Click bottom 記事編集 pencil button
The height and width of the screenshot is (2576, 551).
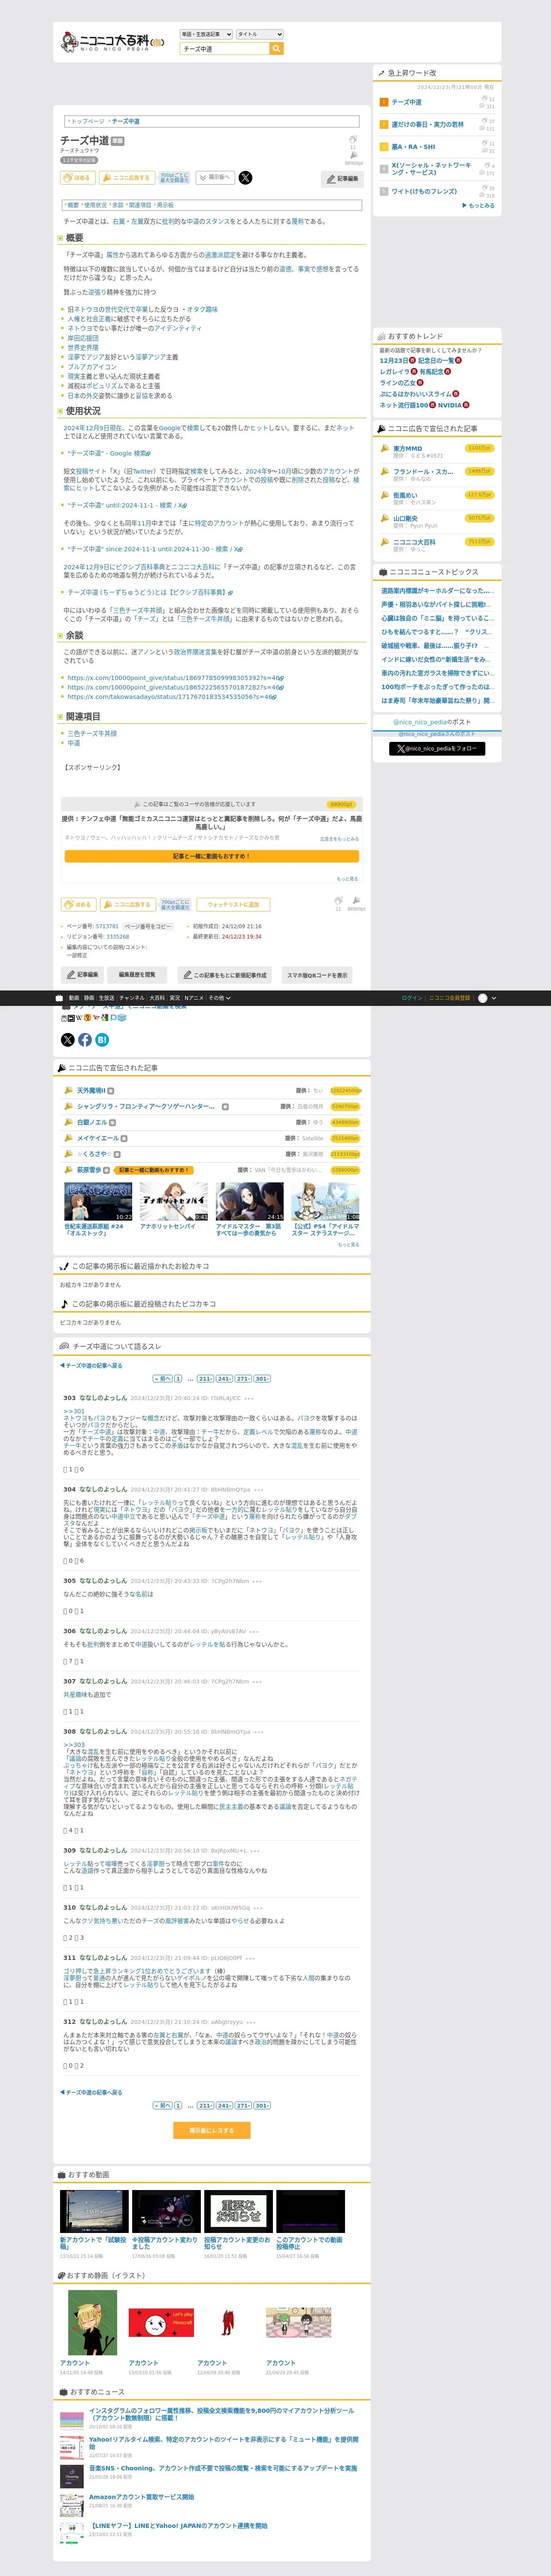pyautogui.click(x=83, y=974)
